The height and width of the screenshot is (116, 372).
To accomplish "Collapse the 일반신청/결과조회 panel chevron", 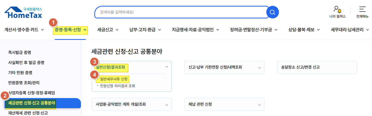I will 167,67.
